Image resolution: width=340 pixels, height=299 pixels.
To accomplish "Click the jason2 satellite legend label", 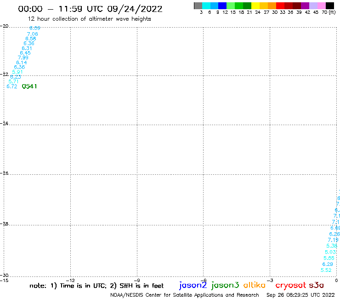I will tap(193, 285).
